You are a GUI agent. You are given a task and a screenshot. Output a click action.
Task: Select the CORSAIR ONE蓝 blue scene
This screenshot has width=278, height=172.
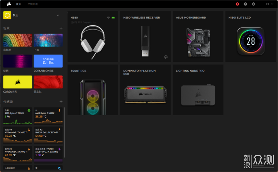[48, 61]
